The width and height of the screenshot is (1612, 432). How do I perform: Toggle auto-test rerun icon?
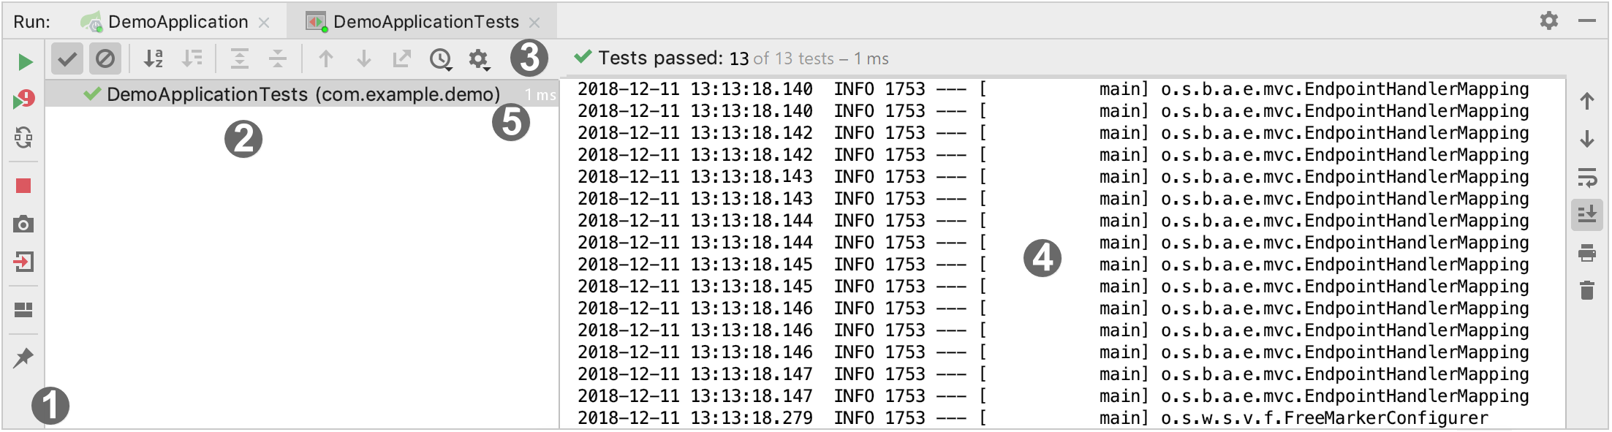[24, 137]
